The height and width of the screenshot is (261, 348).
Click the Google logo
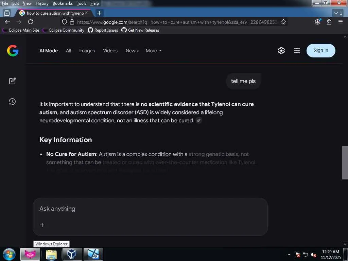coord(13,51)
